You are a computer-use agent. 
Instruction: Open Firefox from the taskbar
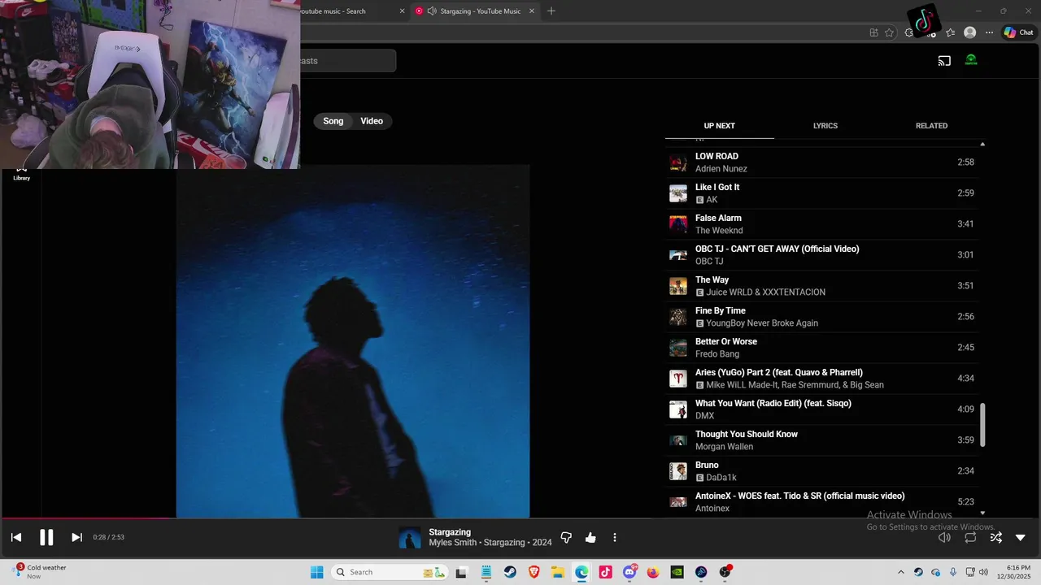point(653,572)
